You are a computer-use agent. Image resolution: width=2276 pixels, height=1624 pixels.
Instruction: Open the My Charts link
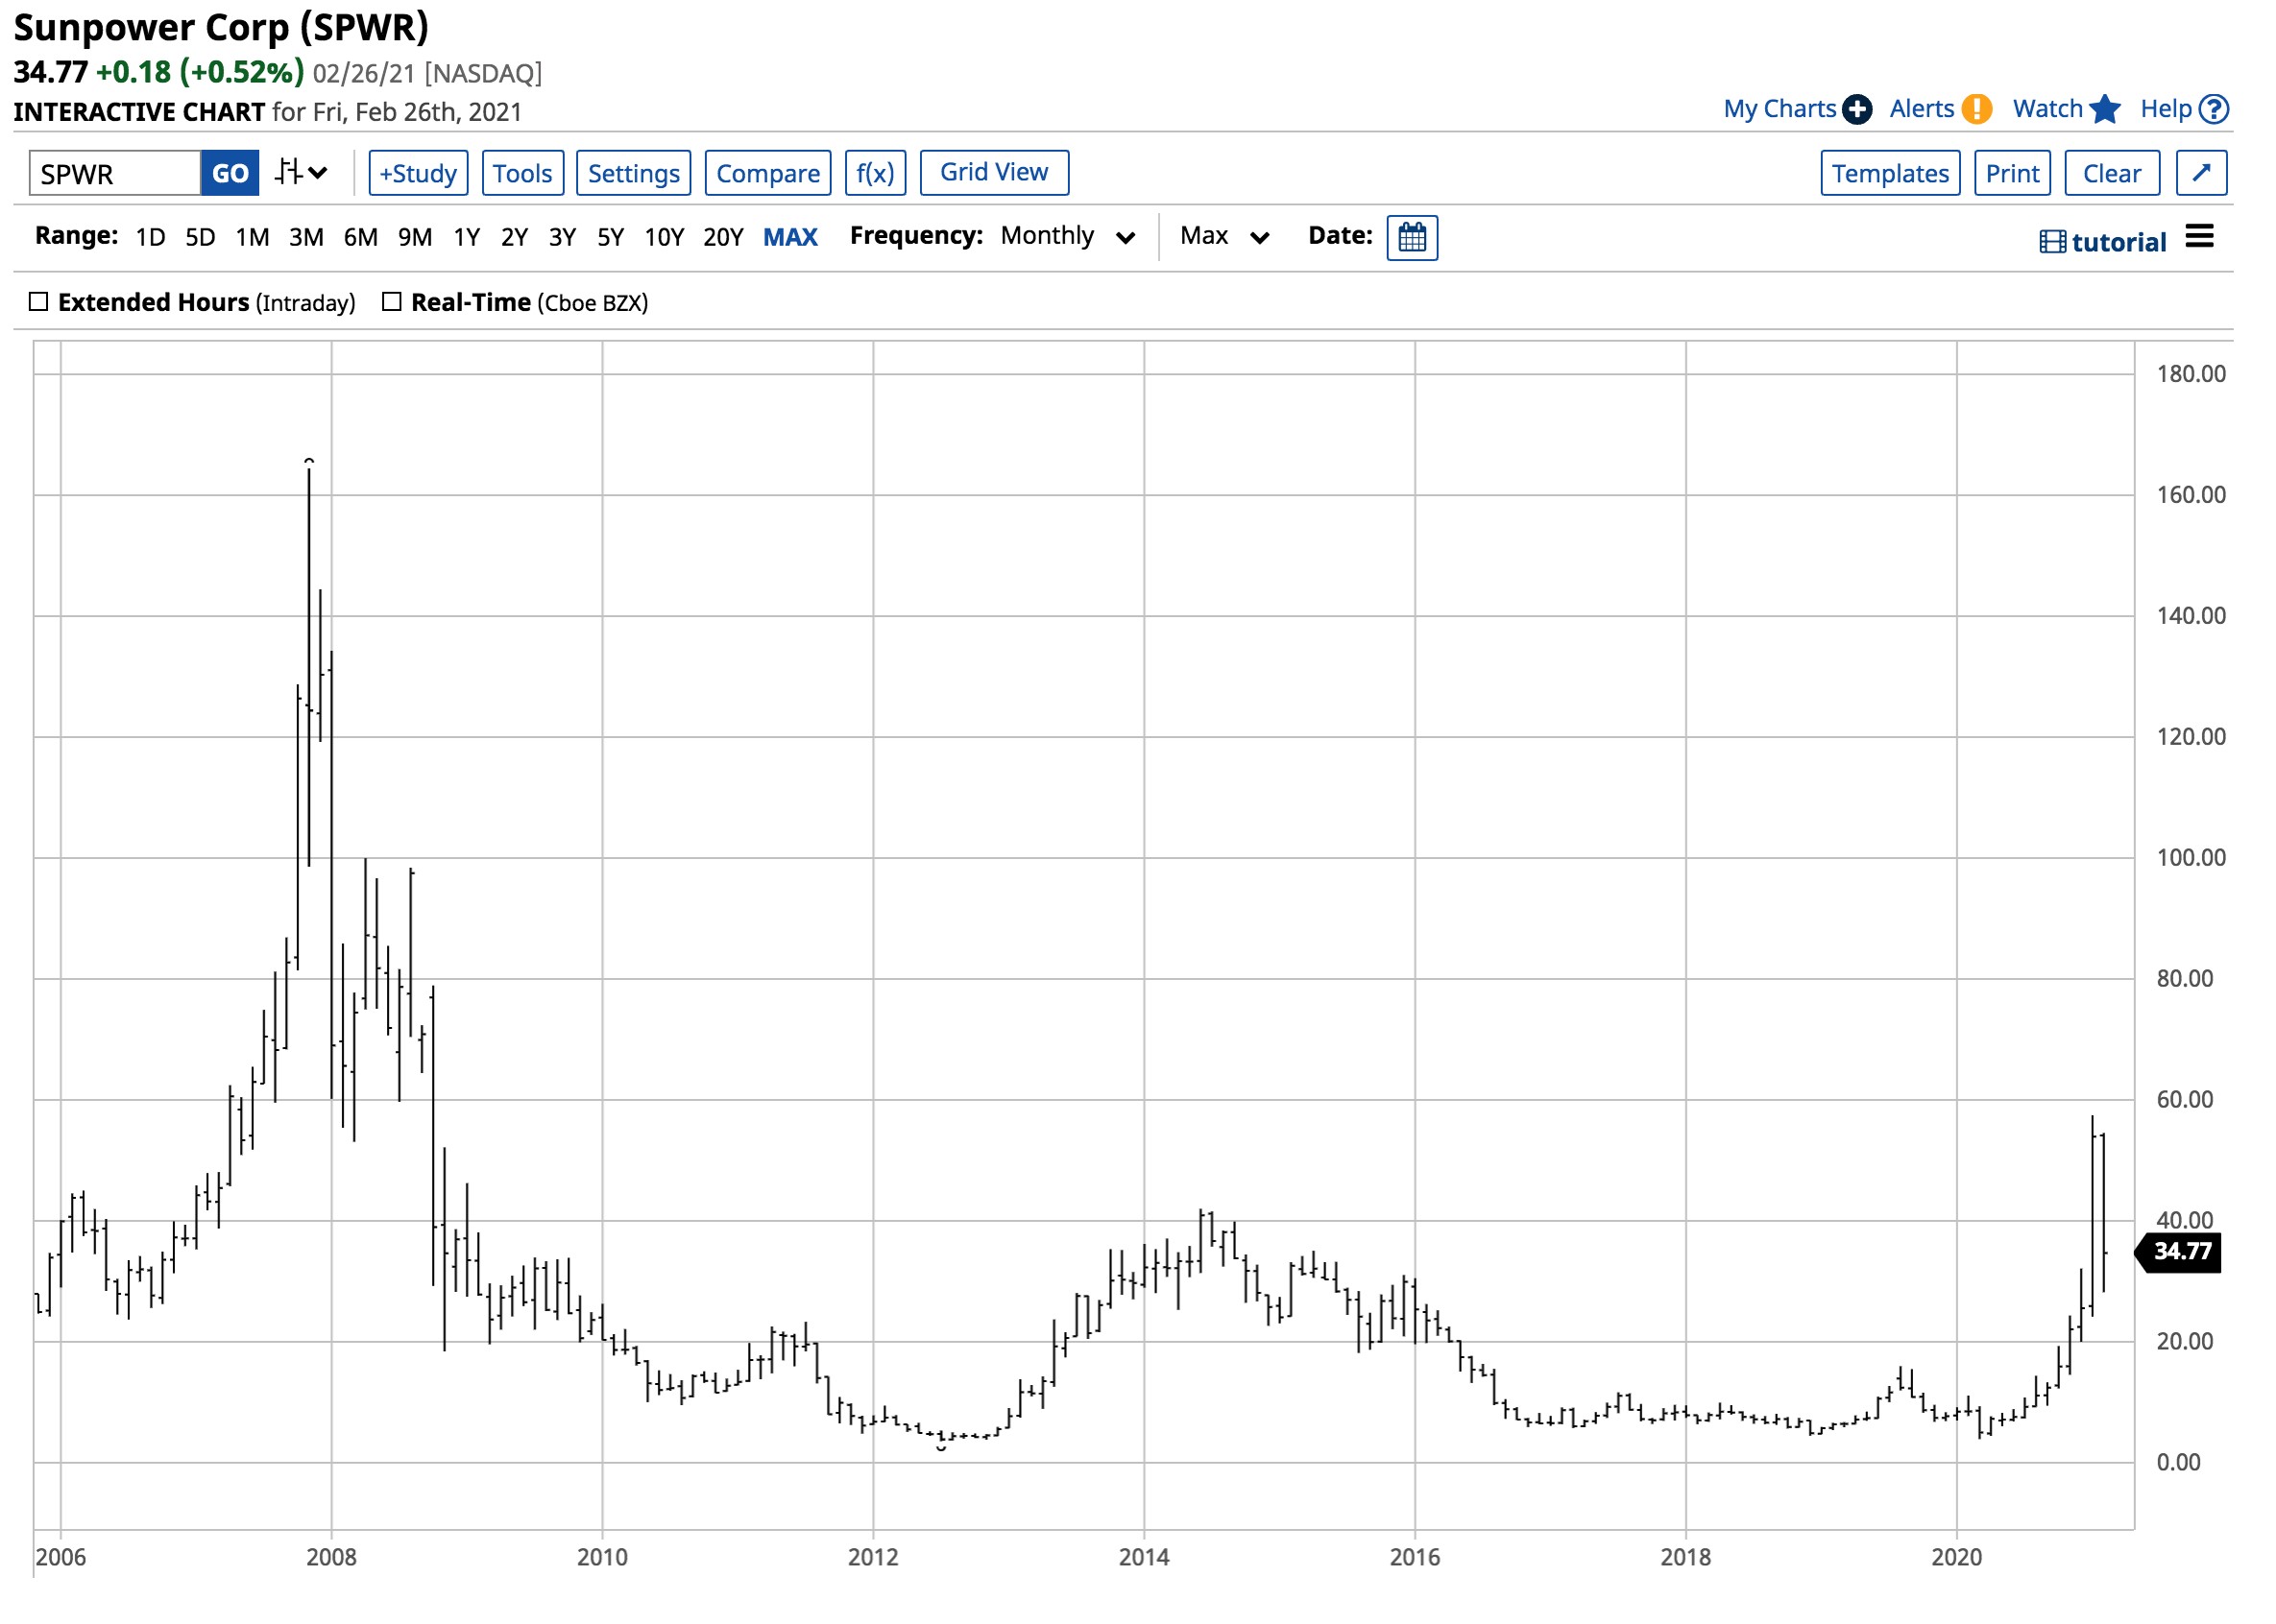click(x=1779, y=109)
